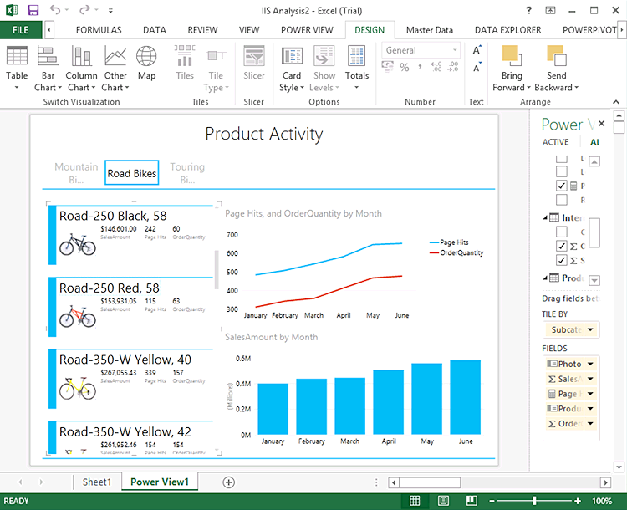Click the Photo field in FIELDS list
The image size is (627, 510).
tap(564, 364)
